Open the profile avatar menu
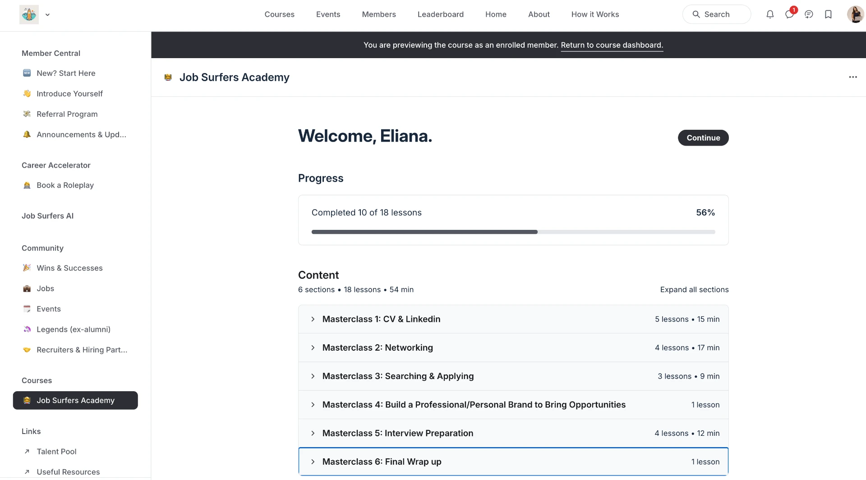Screen dimensions: 866x480 pos(855,14)
